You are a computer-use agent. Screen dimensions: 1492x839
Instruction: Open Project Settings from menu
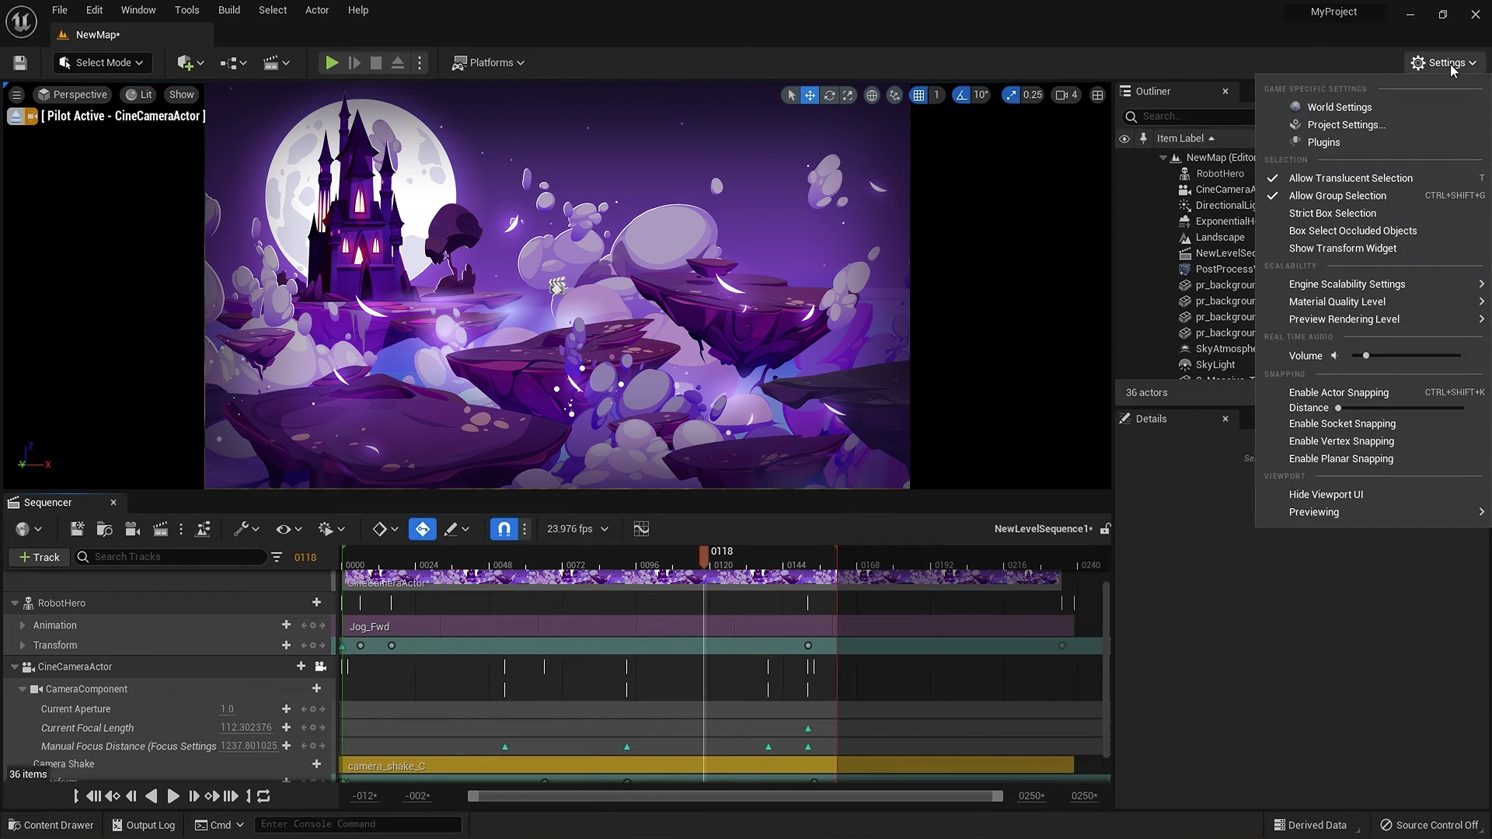[x=1345, y=125]
